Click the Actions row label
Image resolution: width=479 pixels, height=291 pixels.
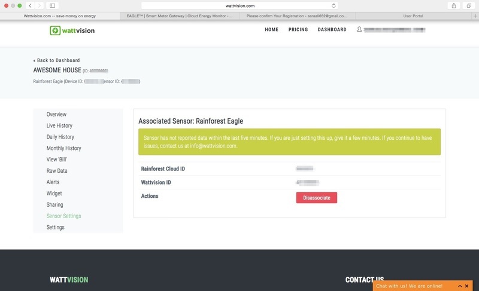coord(149,196)
